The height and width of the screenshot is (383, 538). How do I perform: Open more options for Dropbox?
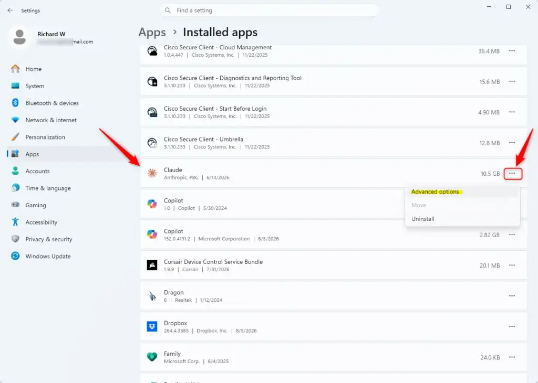pyautogui.click(x=512, y=326)
